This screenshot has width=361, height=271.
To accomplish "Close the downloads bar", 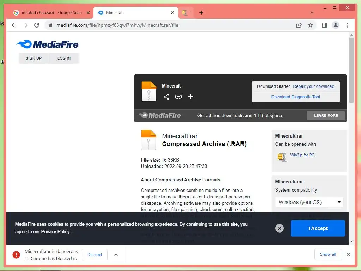I will click(348, 254).
